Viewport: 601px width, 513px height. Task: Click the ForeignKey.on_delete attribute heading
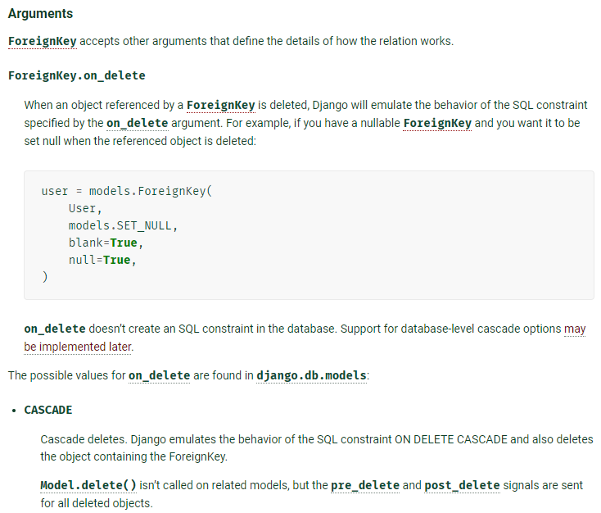point(76,75)
